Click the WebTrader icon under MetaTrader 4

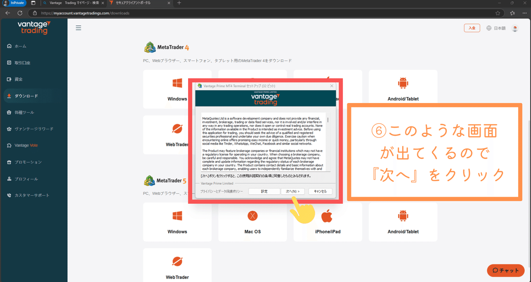[x=177, y=129]
